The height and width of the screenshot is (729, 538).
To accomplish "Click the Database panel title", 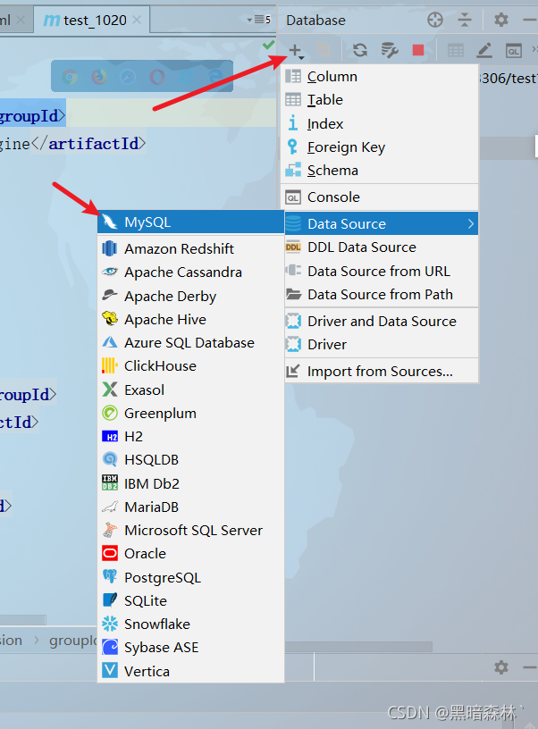I will [315, 20].
